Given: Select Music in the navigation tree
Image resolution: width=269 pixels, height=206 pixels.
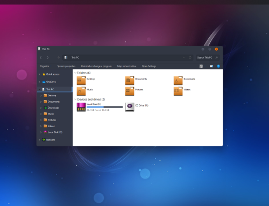Looking at the screenshot, I should pos(51,114).
